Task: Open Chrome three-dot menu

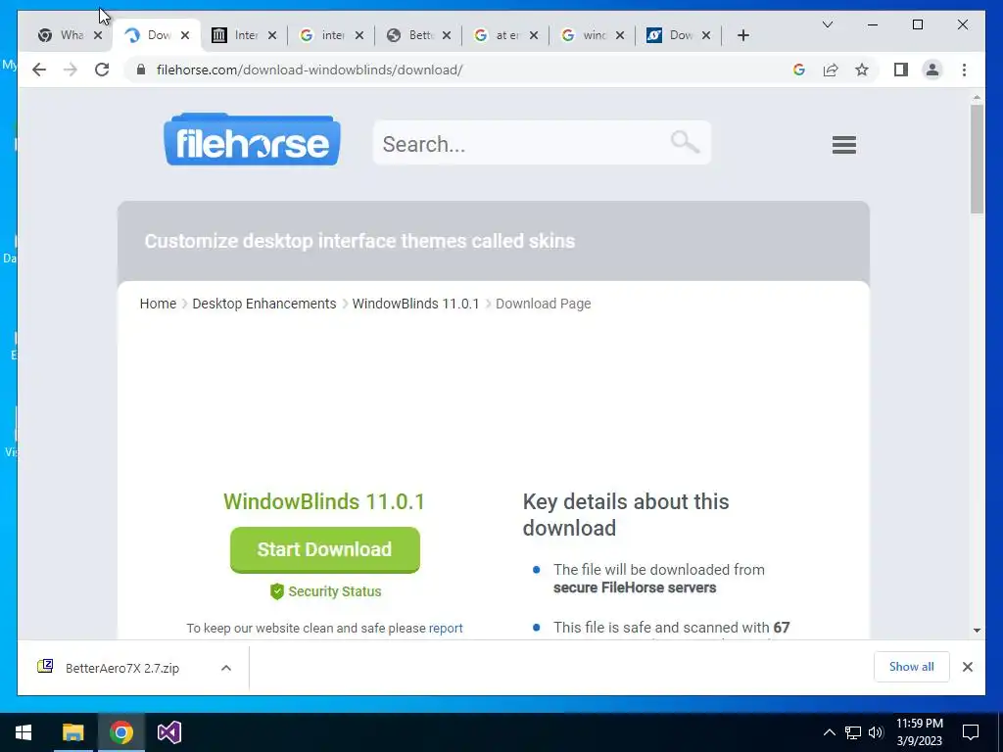Action: 964,70
